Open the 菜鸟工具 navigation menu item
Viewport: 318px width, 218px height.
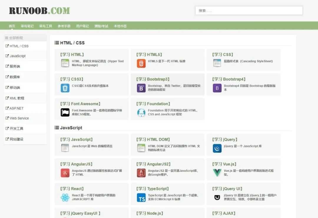pos(46,26)
